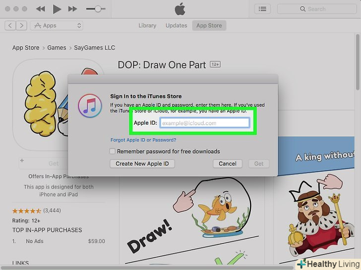
Task: Click the vertical scrollbar of the store page
Action: coord(358,62)
